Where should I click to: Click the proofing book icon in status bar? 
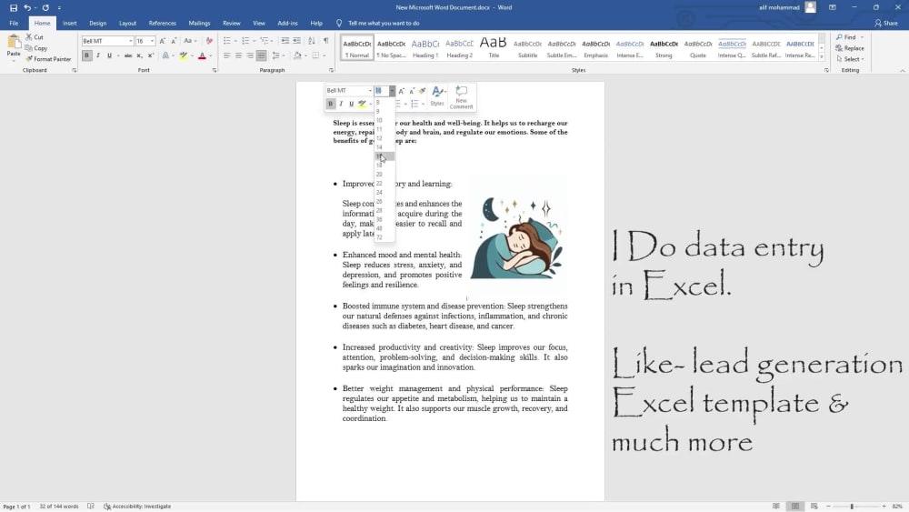coord(90,507)
